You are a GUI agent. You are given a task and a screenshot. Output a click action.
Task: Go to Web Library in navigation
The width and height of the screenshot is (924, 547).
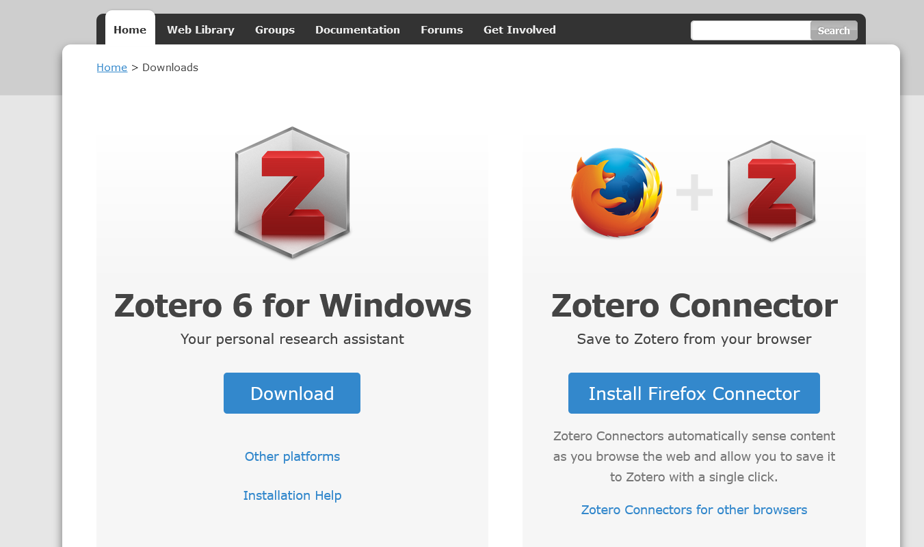(x=200, y=30)
